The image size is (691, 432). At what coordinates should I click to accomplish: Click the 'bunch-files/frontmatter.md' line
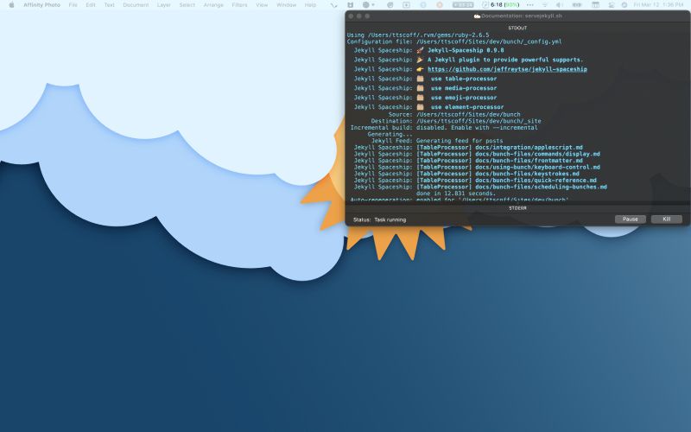[x=468, y=161]
